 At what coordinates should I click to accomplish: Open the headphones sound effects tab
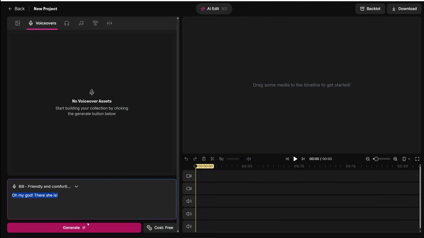coord(67,23)
